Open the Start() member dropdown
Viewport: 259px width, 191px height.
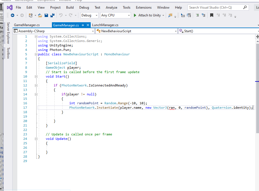coord(219,31)
